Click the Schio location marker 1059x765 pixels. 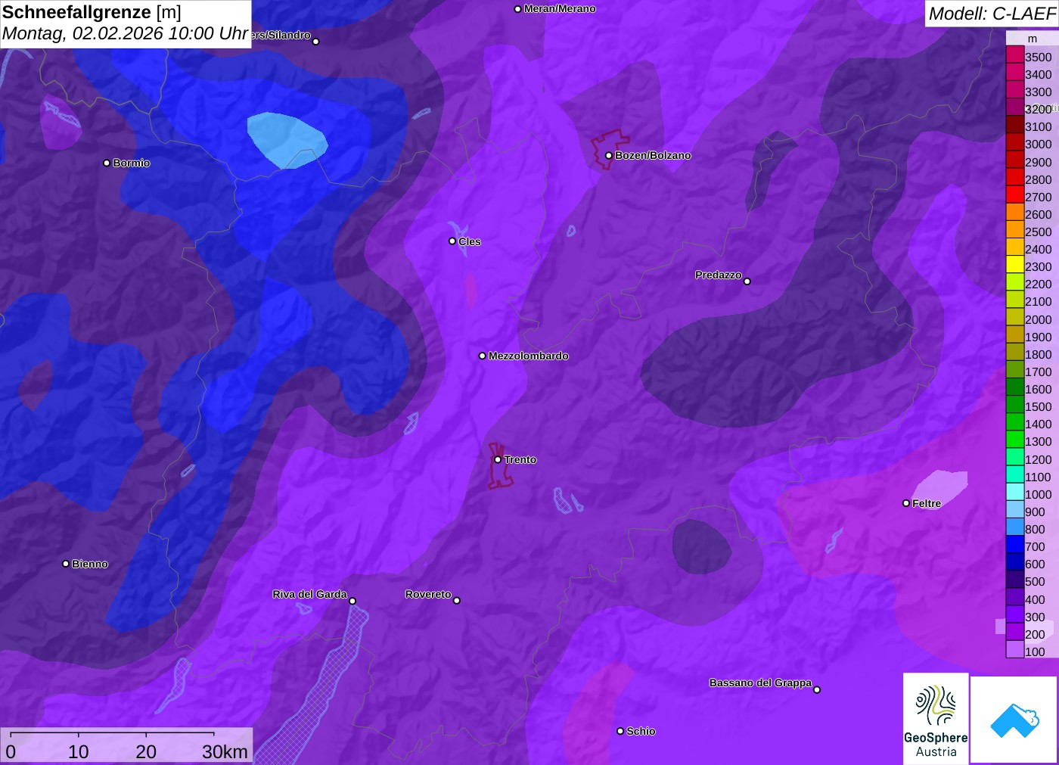(620, 731)
